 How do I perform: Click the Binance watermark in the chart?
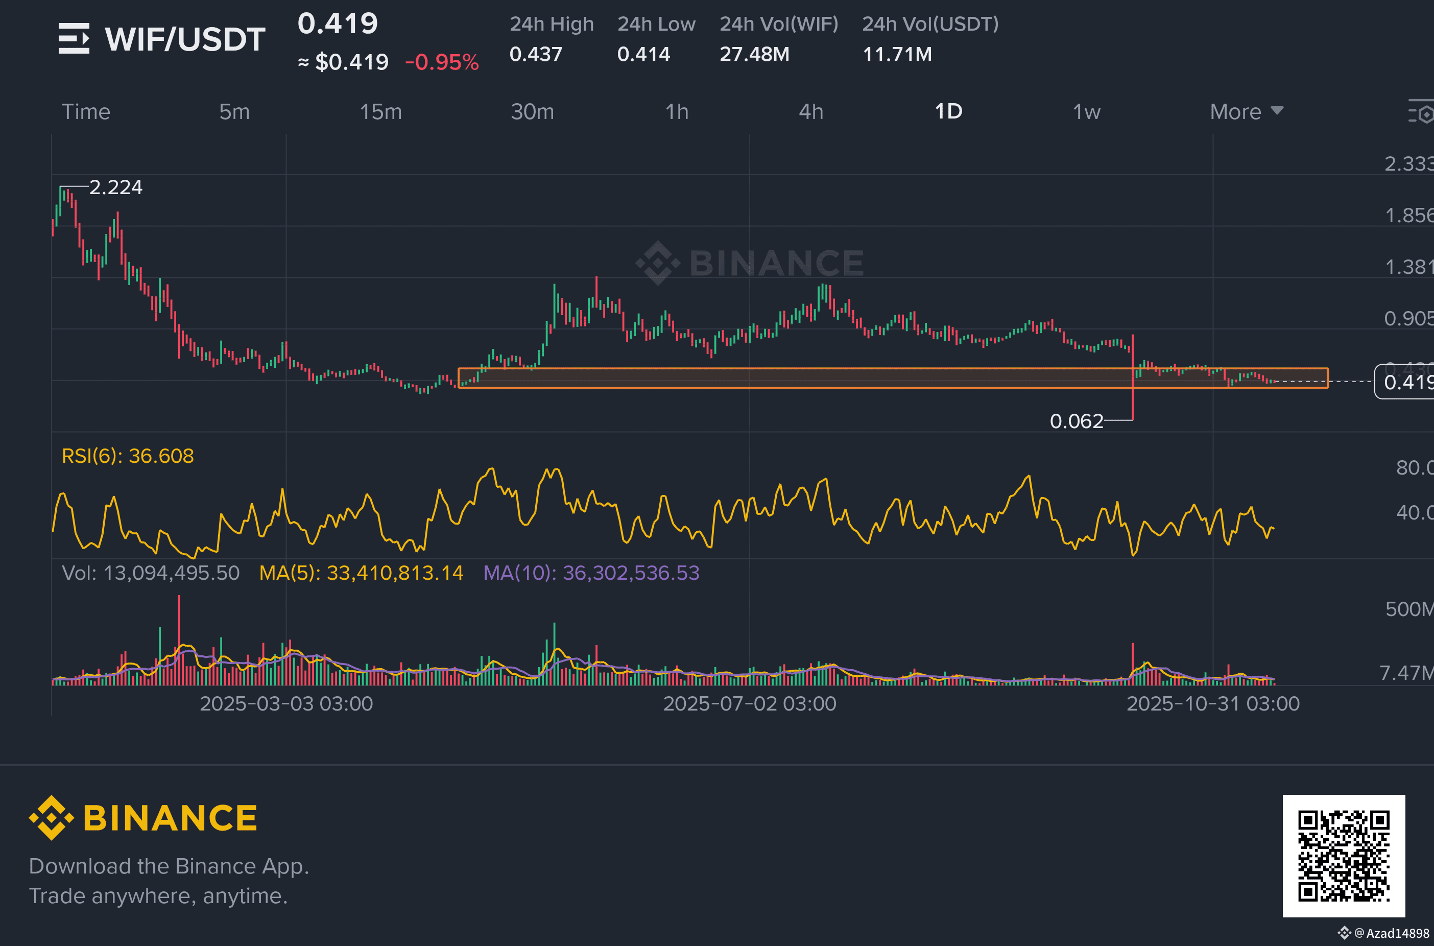[x=750, y=263]
